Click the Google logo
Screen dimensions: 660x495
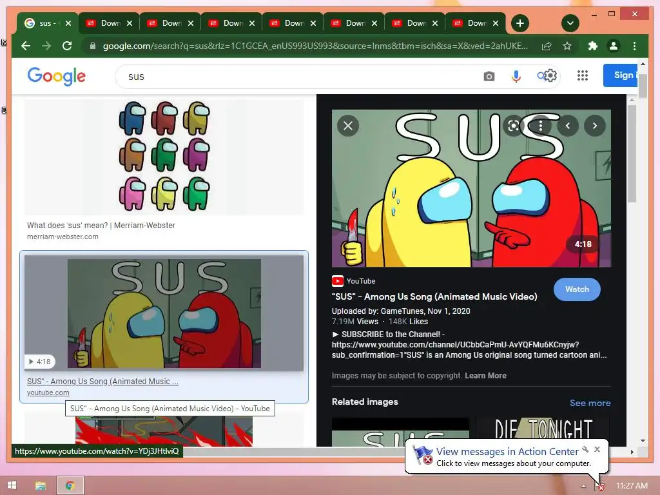[x=57, y=76]
